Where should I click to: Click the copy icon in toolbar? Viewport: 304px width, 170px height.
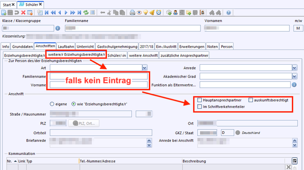tap(116, 12)
